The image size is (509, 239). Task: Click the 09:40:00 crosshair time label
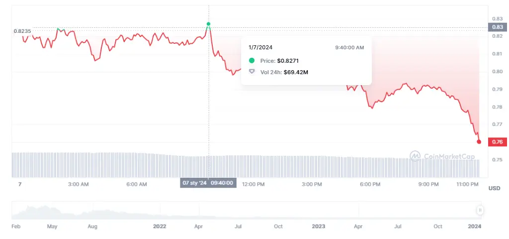[223, 183]
